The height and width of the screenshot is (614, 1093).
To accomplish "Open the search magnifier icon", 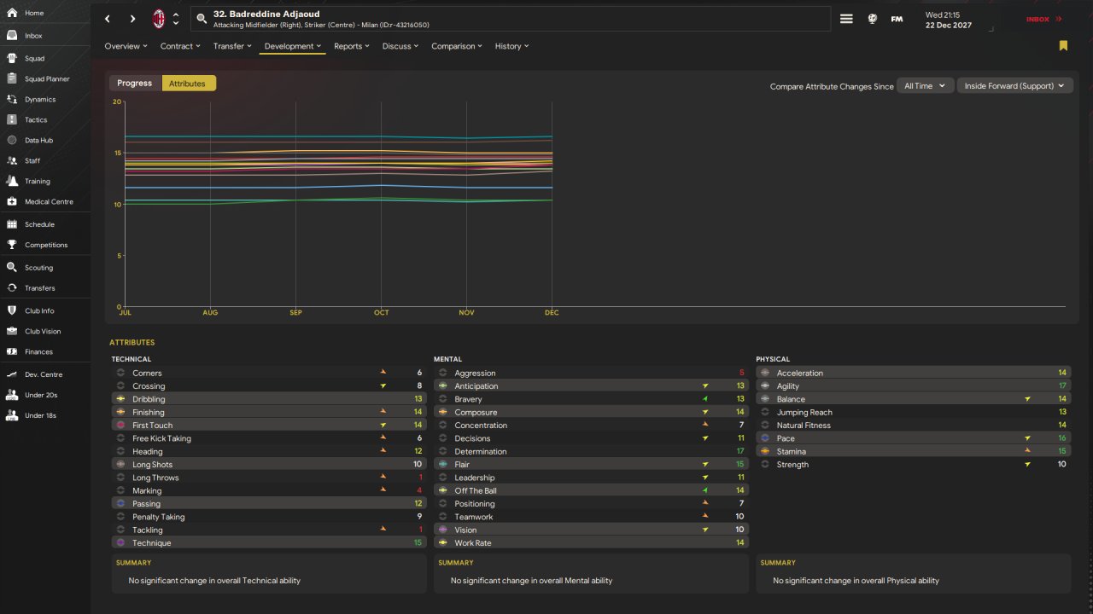I will [201, 19].
